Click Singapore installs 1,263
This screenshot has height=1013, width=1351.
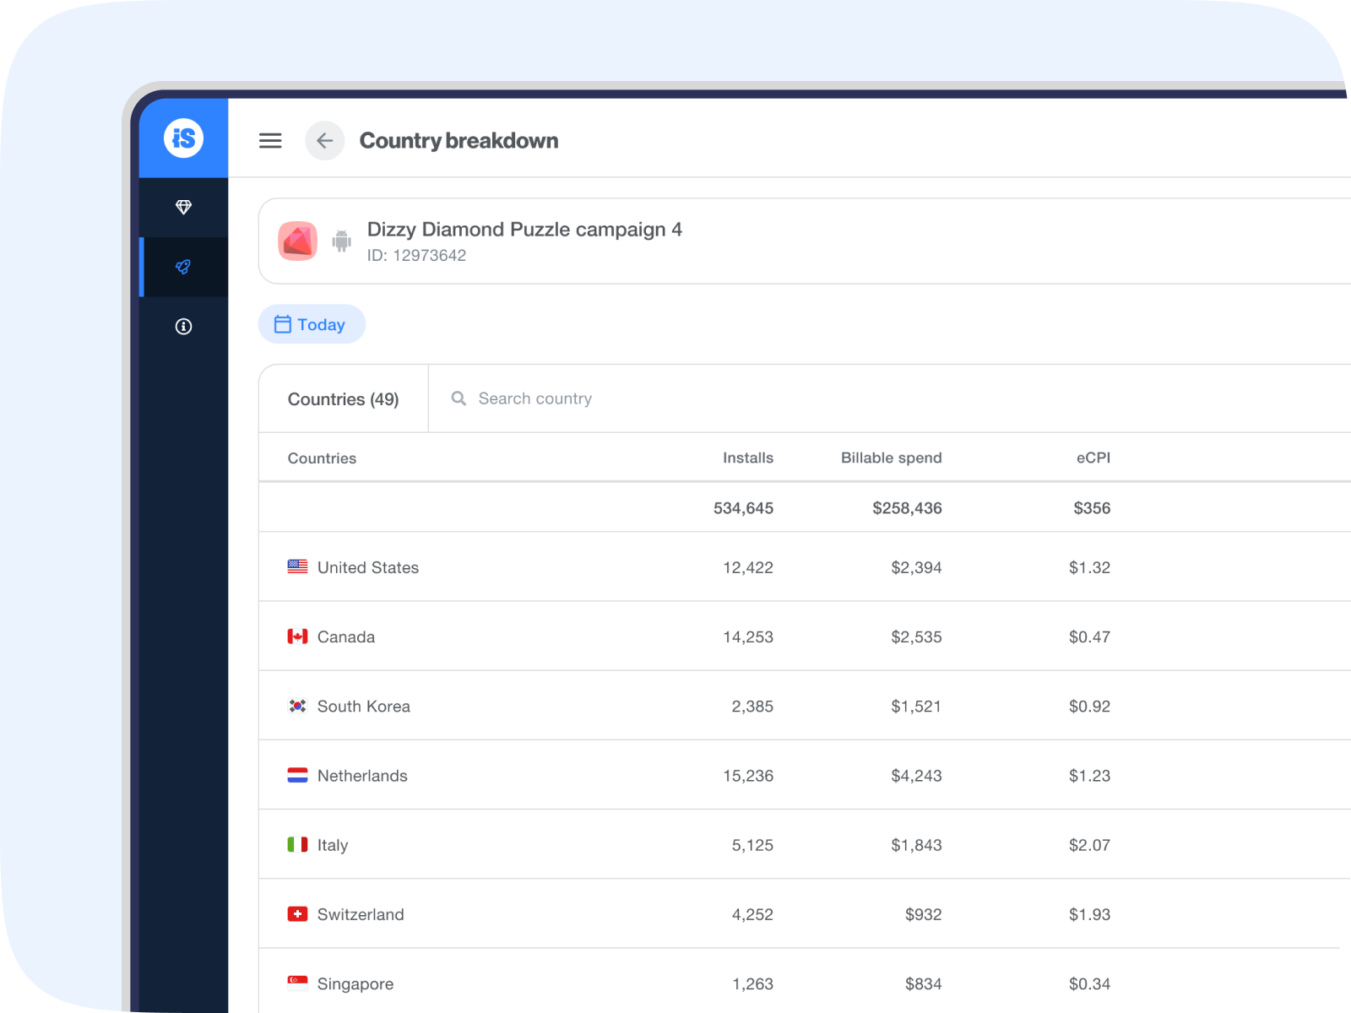point(752,983)
